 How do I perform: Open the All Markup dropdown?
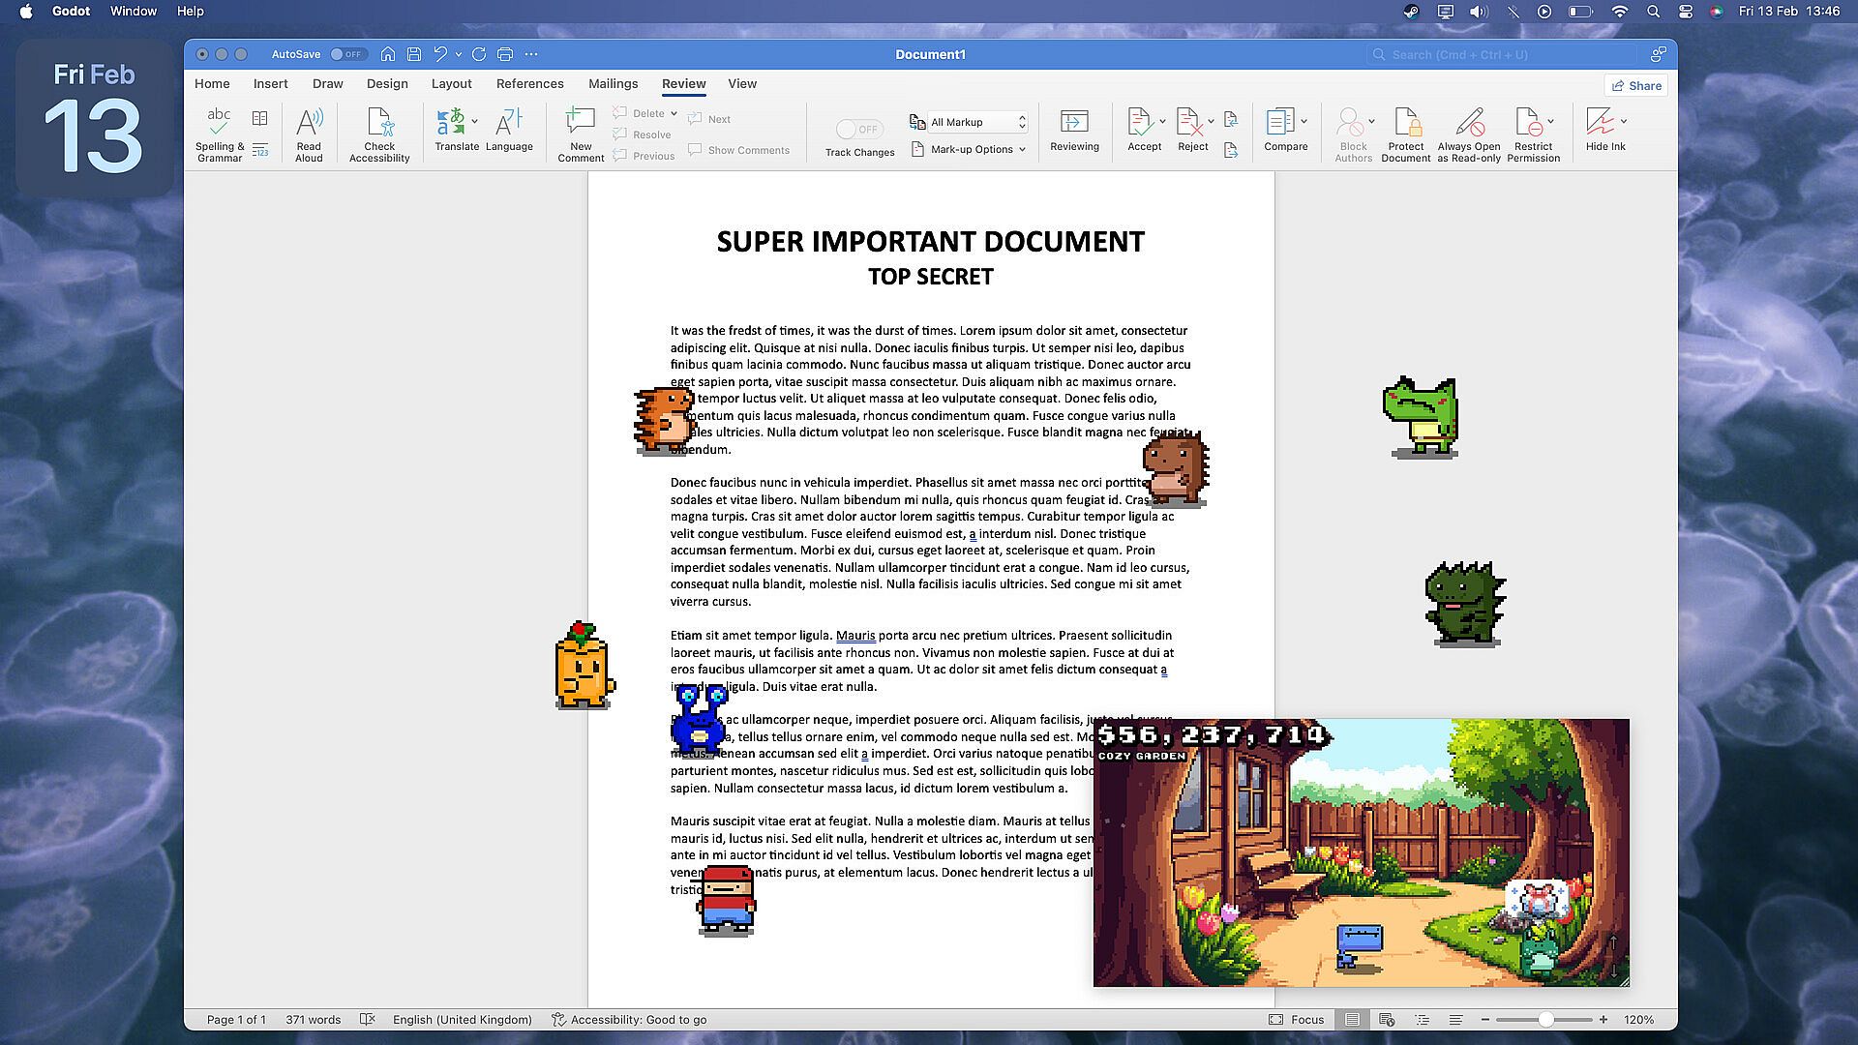coord(975,122)
